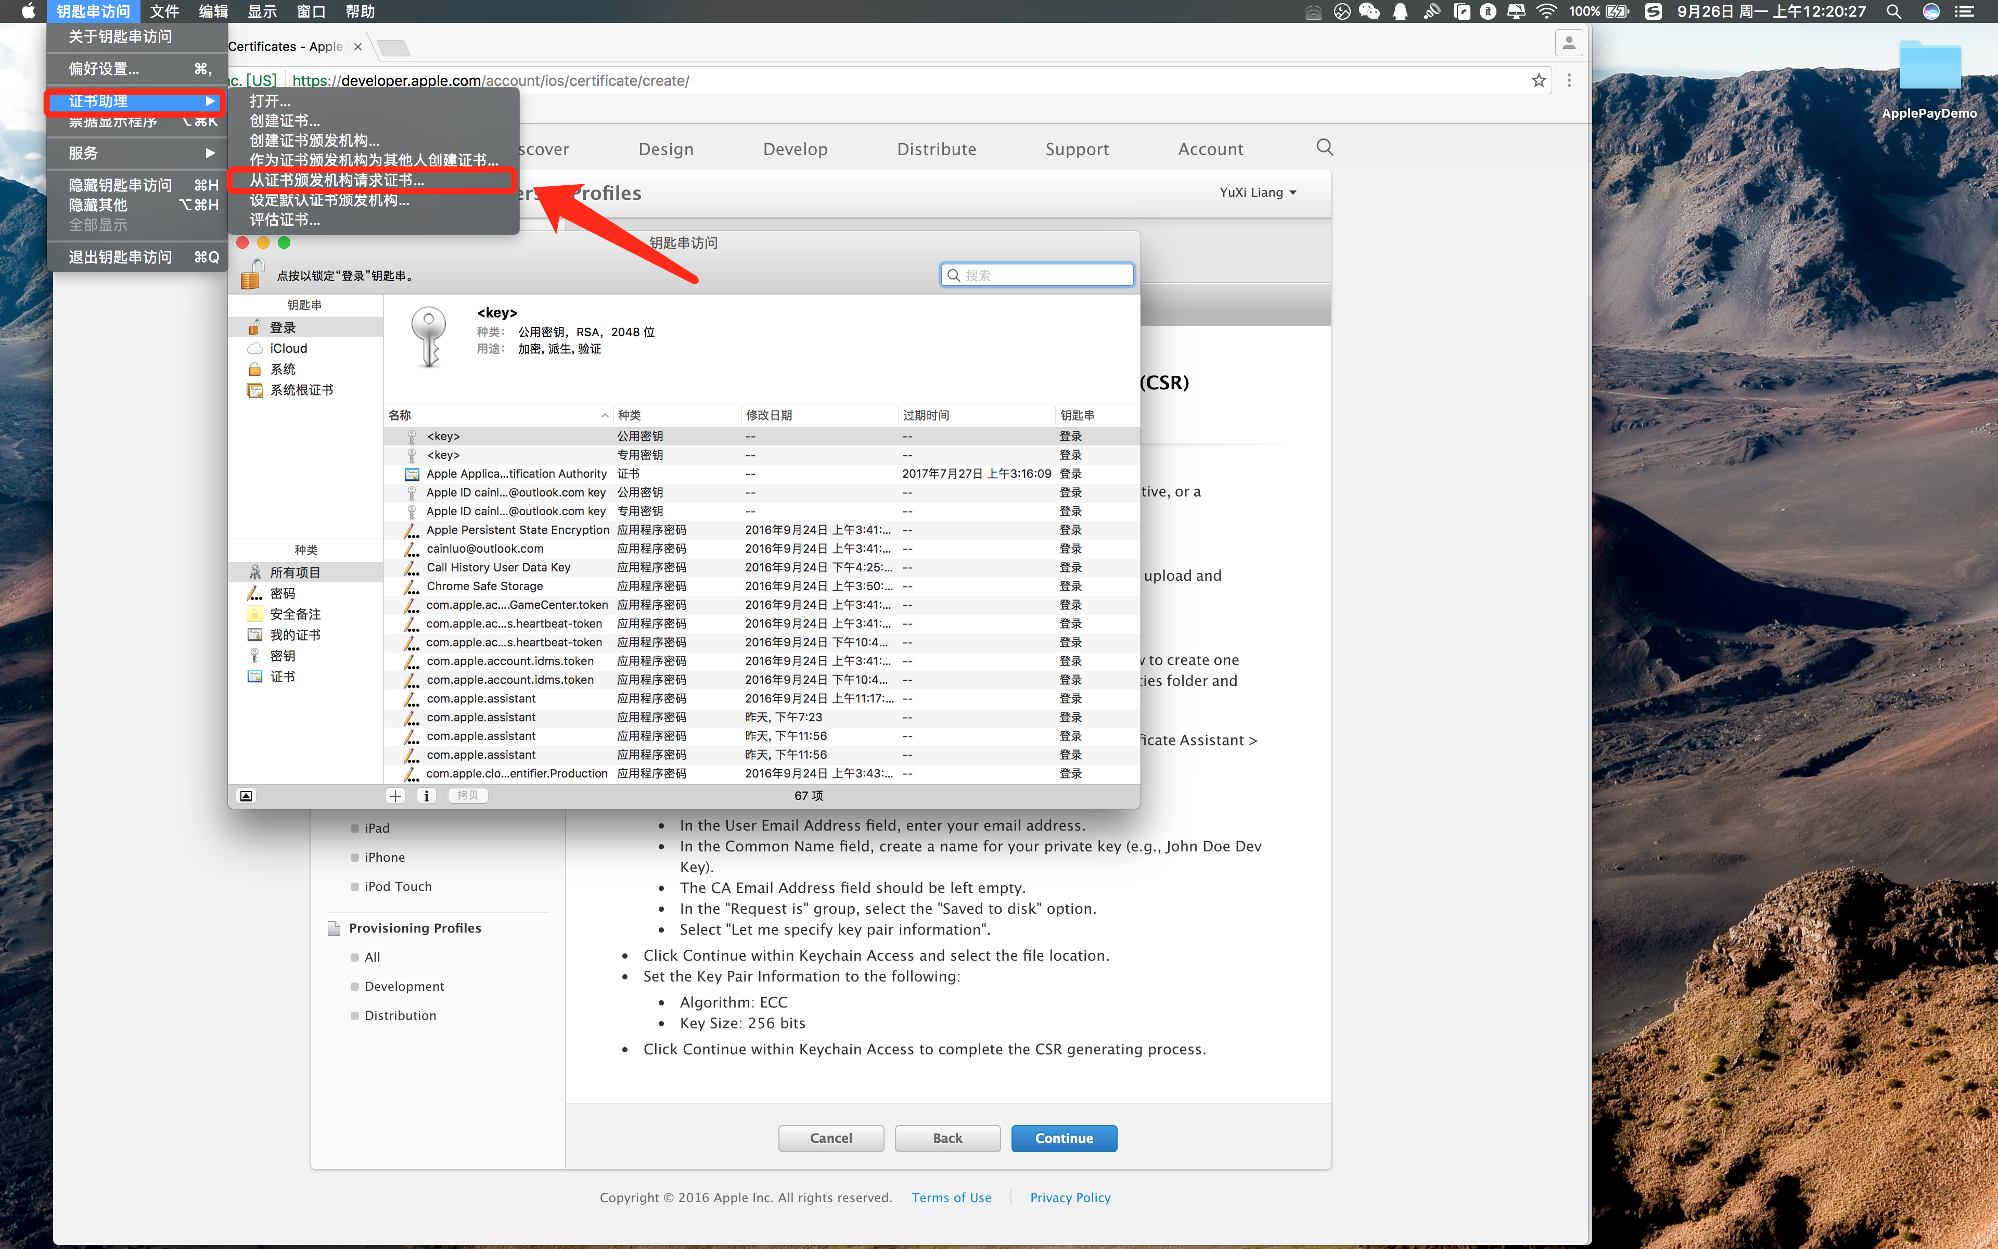This screenshot has width=1998, height=1249.
Task: Select the 我的证书 category
Action: (294, 635)
